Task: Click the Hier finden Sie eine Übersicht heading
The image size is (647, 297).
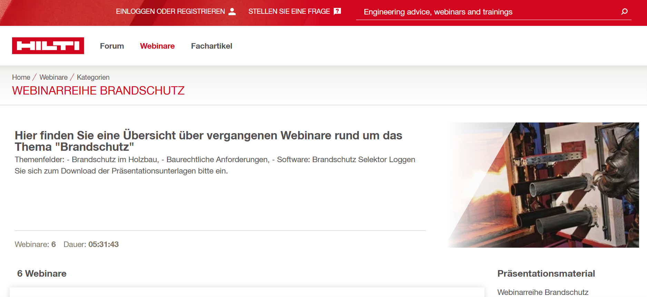Action: coord(208,141)
